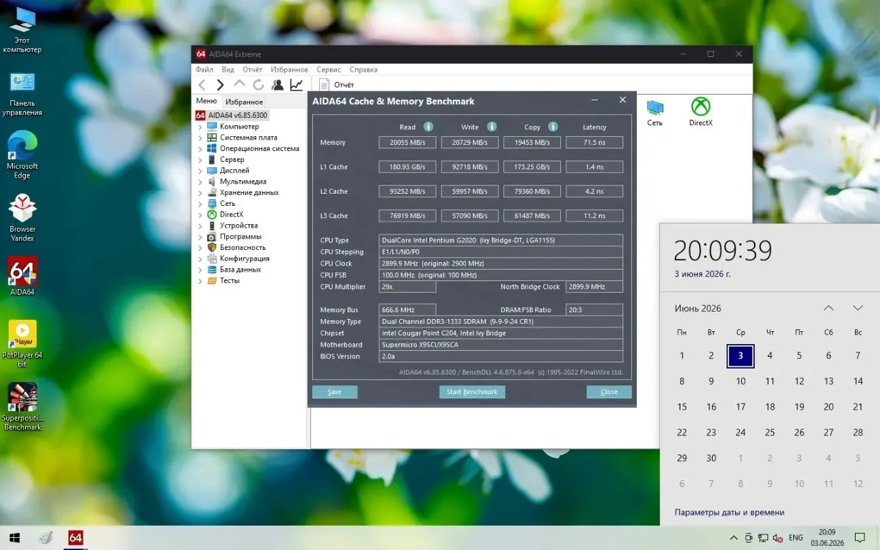Select day 30 in the June calendar

[x=711, y=458]
